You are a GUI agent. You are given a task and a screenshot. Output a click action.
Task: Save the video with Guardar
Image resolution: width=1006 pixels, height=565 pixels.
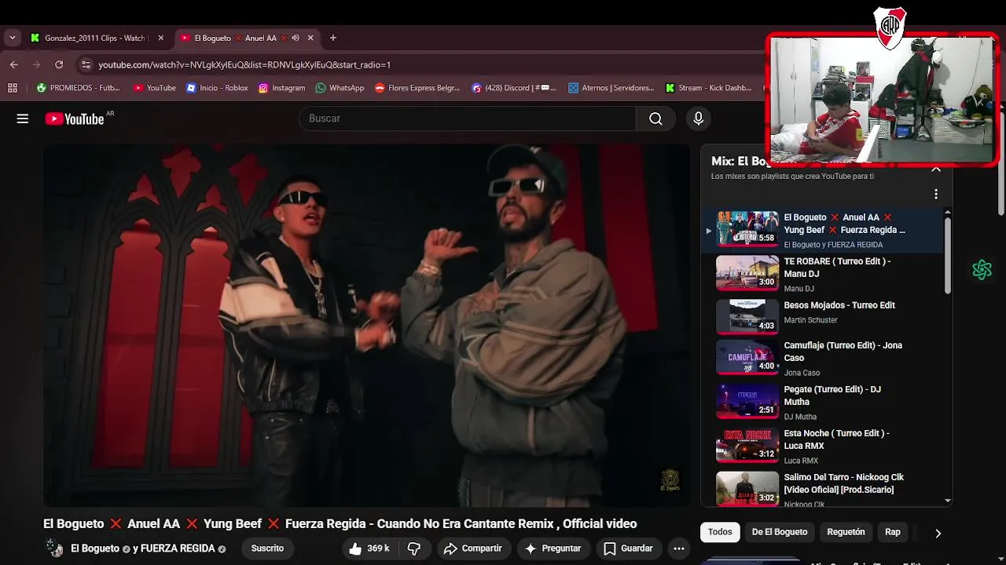628,549
